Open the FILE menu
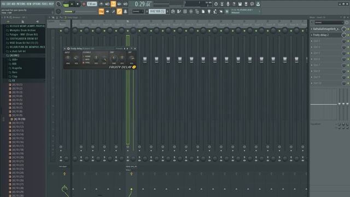The height and width of the screenshot is (197, 350). click(3, 4)
